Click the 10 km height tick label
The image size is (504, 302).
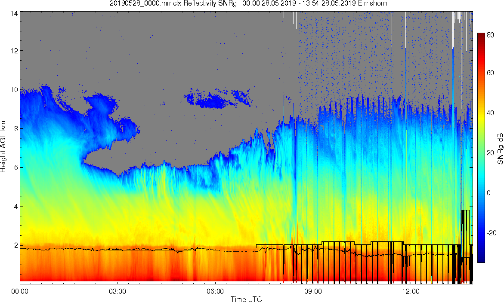click(14, 89)
